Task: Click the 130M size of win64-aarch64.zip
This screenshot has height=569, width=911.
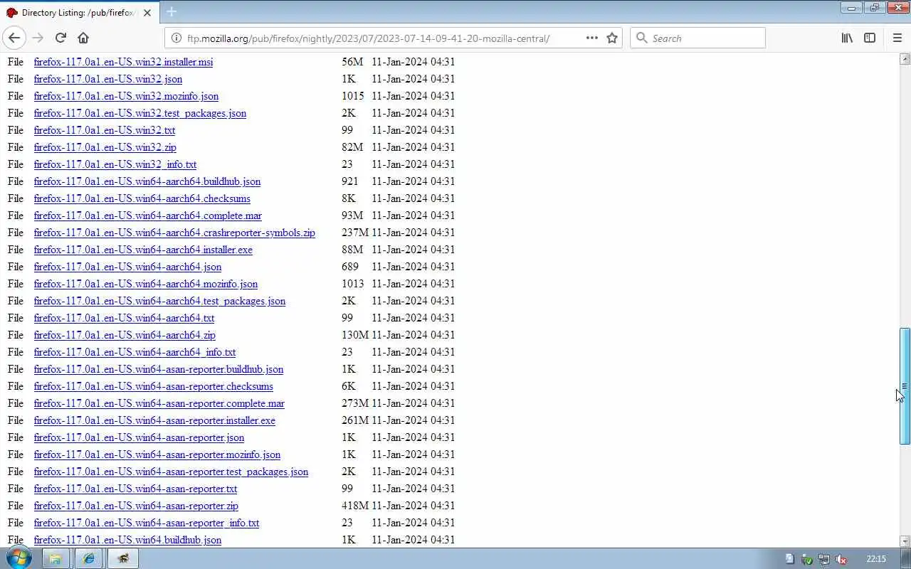Action: pyautogui.click(x=355, y=335)
